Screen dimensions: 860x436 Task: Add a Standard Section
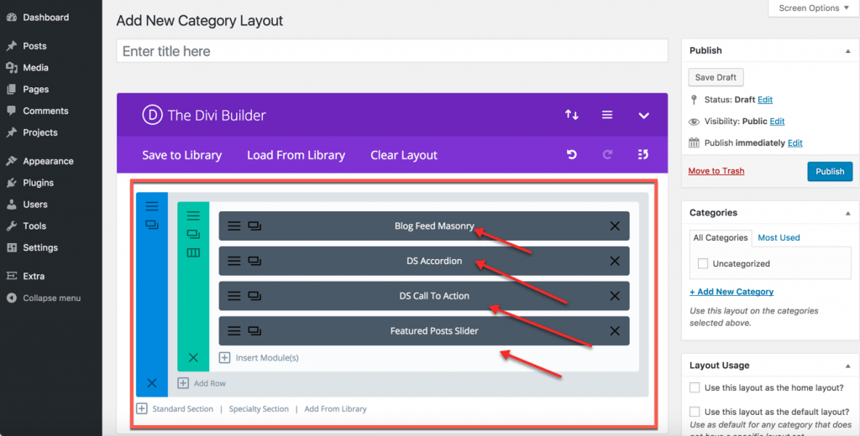182,408
